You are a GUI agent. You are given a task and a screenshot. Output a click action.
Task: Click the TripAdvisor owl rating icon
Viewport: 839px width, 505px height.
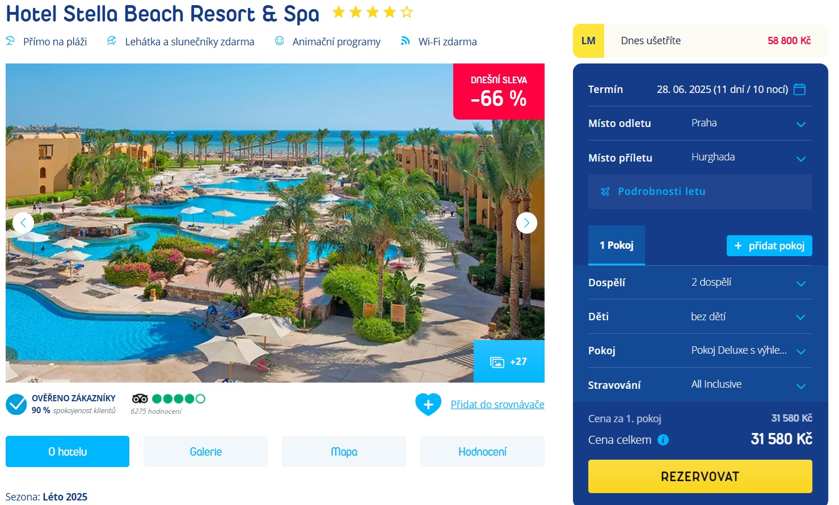(140, 398)
